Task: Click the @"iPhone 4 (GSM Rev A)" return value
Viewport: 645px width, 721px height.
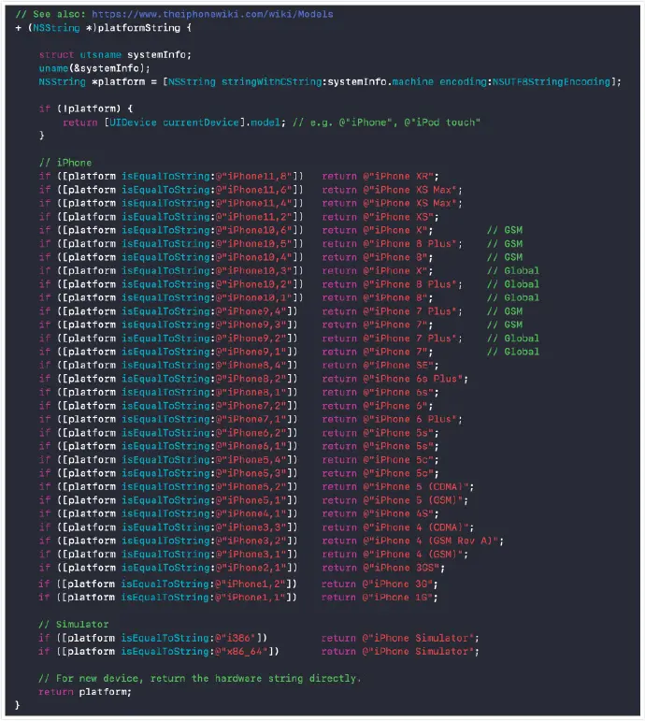Action: pyautogui.click(x=431, y=541)
